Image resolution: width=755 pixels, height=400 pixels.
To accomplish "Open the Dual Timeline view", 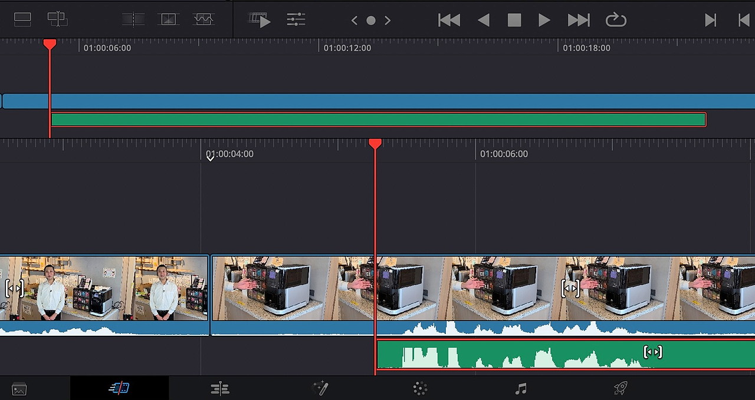I will pyautogui.click(x=57, y=19).
